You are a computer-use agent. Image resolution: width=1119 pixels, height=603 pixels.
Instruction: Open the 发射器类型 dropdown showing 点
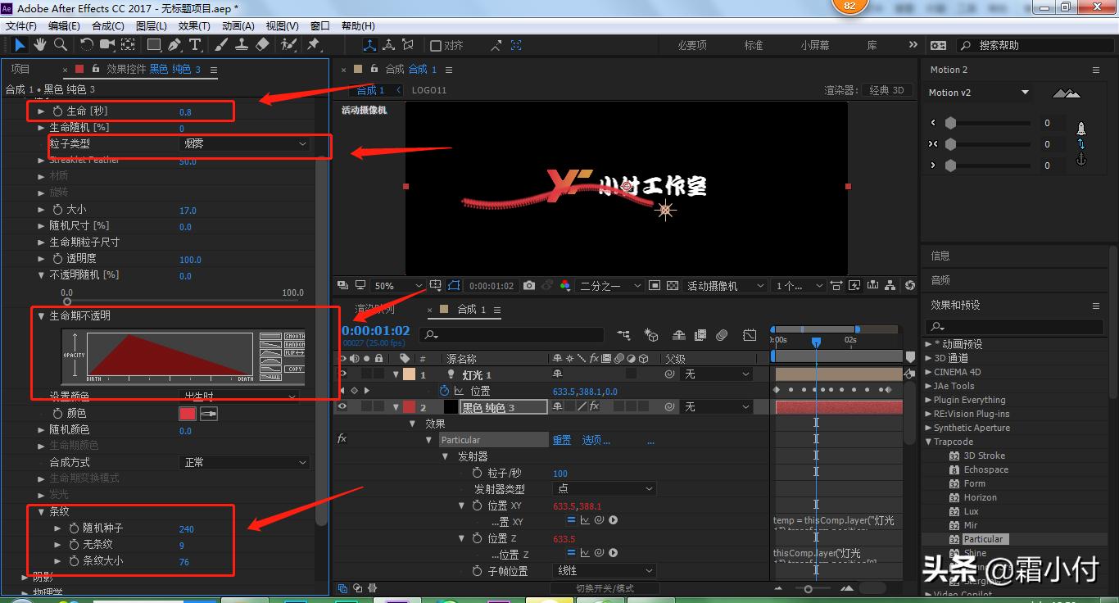[603, 489]
